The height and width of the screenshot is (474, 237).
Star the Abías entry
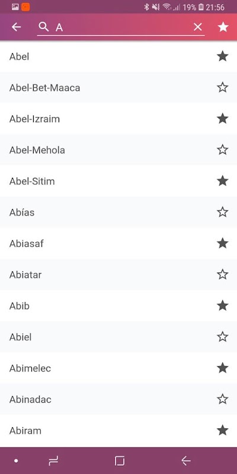[x=223, y=212]
